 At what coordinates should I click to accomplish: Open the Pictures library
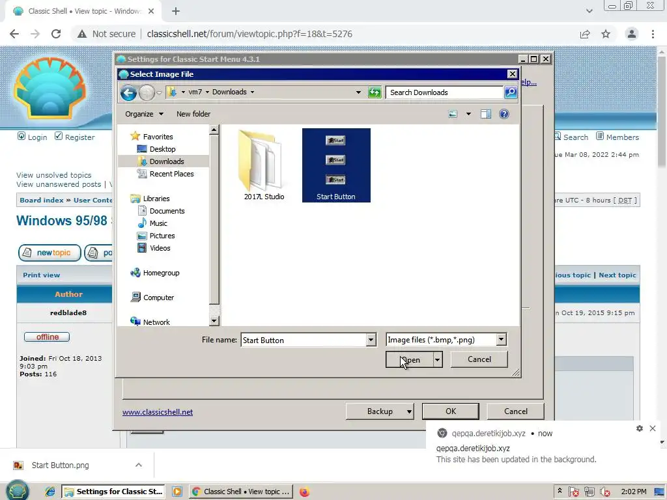click(162, 235)
